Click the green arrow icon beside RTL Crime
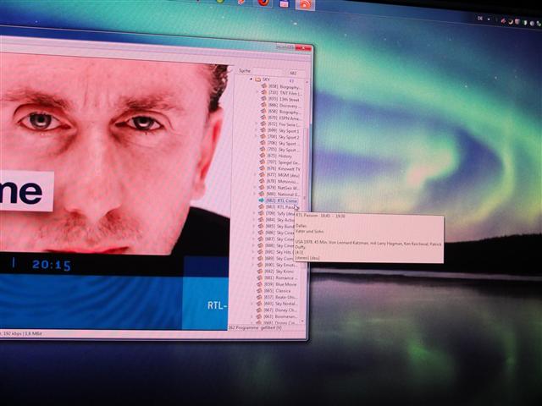Screen dimensions: 542x406 [262, 200]
